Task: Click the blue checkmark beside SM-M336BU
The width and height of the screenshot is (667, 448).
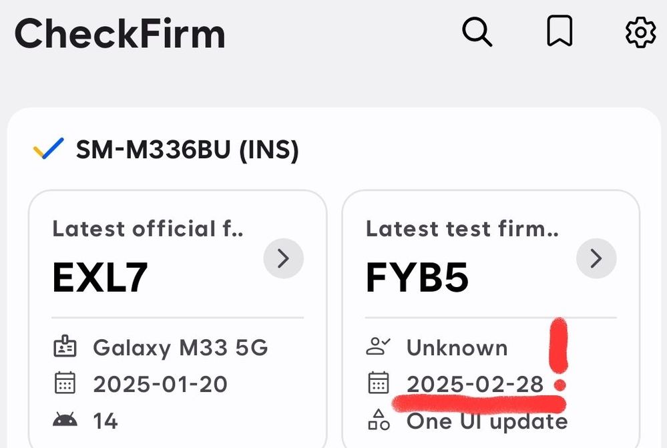Action: point(49,148)
